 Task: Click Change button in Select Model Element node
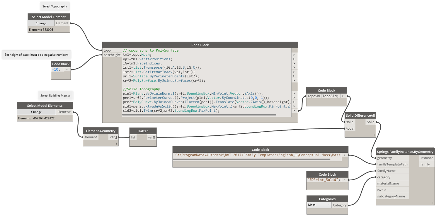pos(41,23)
